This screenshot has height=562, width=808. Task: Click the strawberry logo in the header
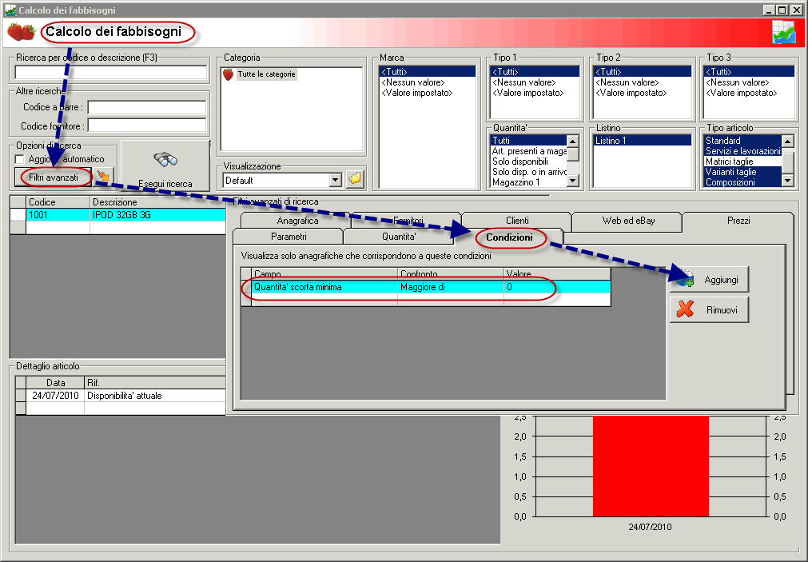tap(21, 32)
